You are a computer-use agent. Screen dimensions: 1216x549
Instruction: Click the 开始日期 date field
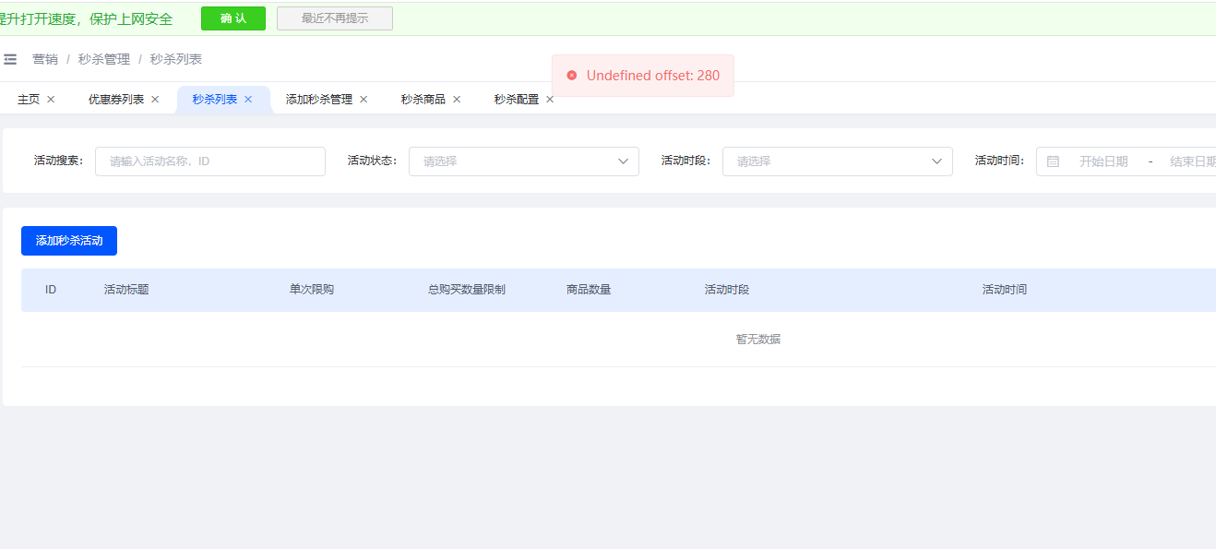pos(1103,161)
